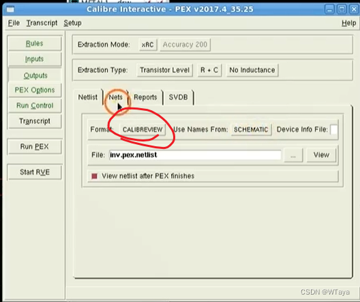Open the Help menu
The height and width of the screenshot is (302, 360).
coord(349,23)
